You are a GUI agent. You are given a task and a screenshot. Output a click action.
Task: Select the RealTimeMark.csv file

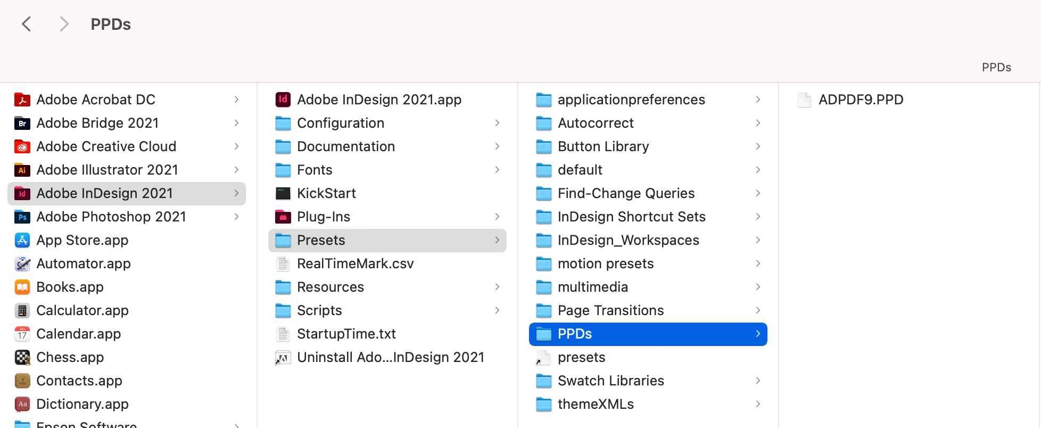[x=355, y=264]
